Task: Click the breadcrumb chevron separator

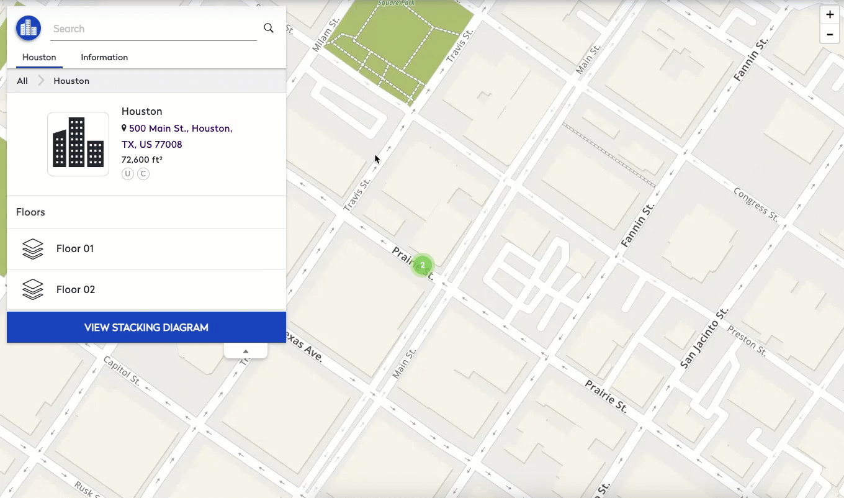Action: (x=41, y=81)
